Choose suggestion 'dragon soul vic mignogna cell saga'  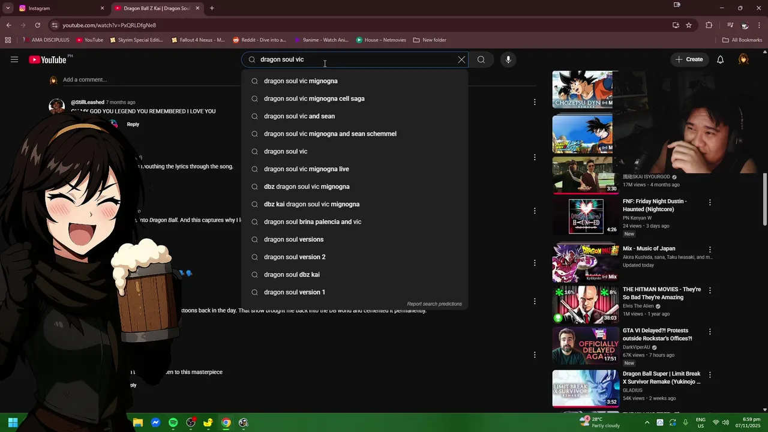pyautogui.click(x=355, y=98)
